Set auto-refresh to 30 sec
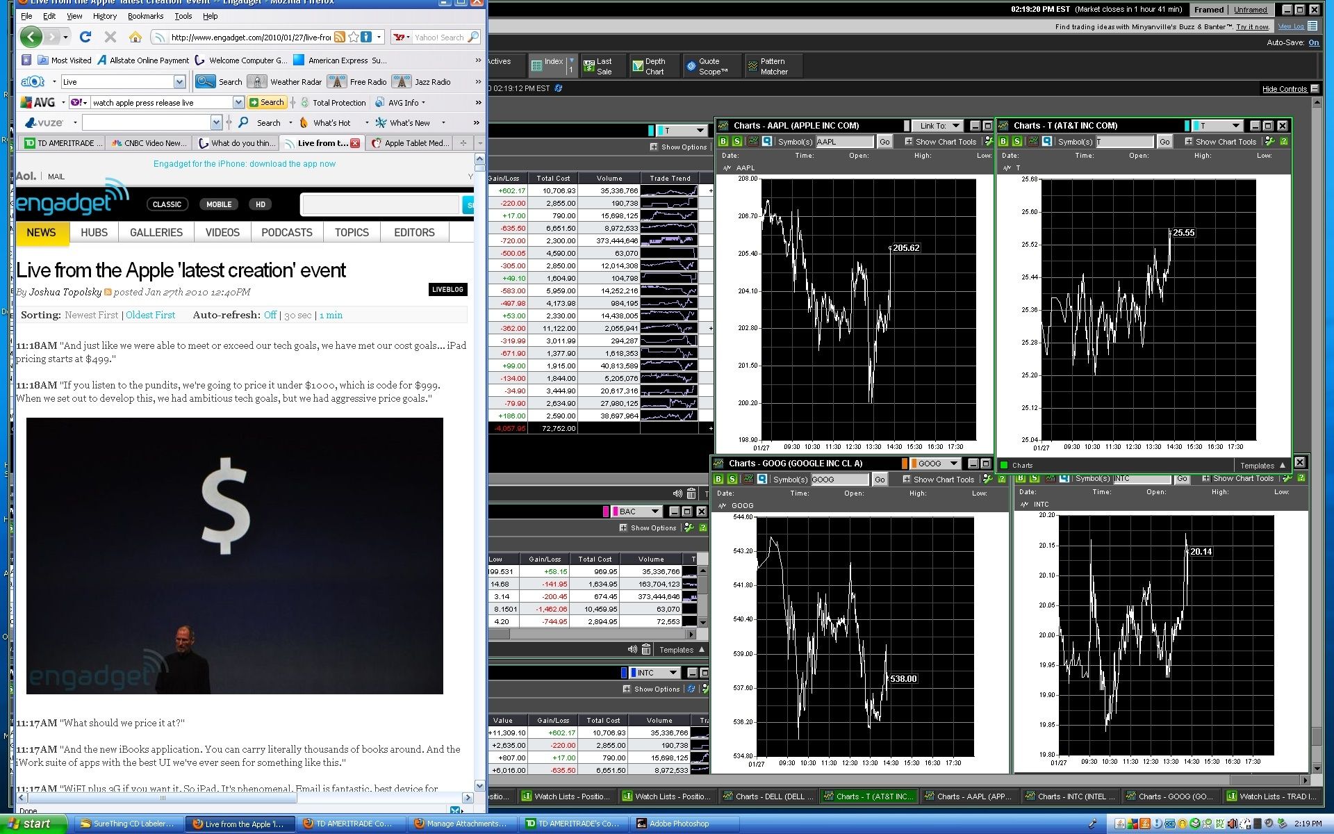1334x834 pixels. 298,315
